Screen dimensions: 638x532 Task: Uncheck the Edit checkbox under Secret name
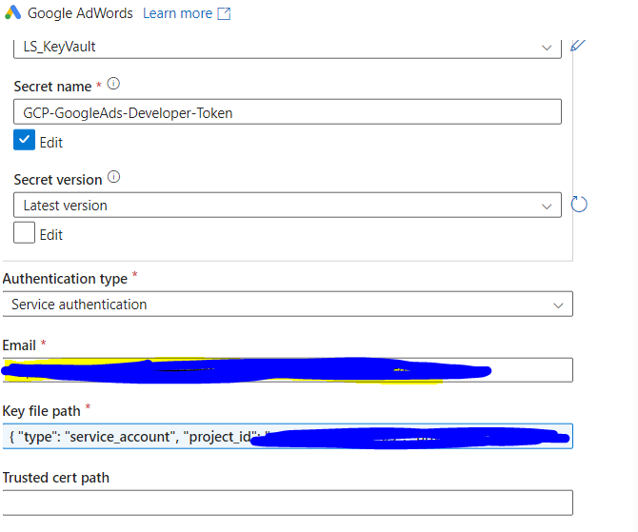24,140
